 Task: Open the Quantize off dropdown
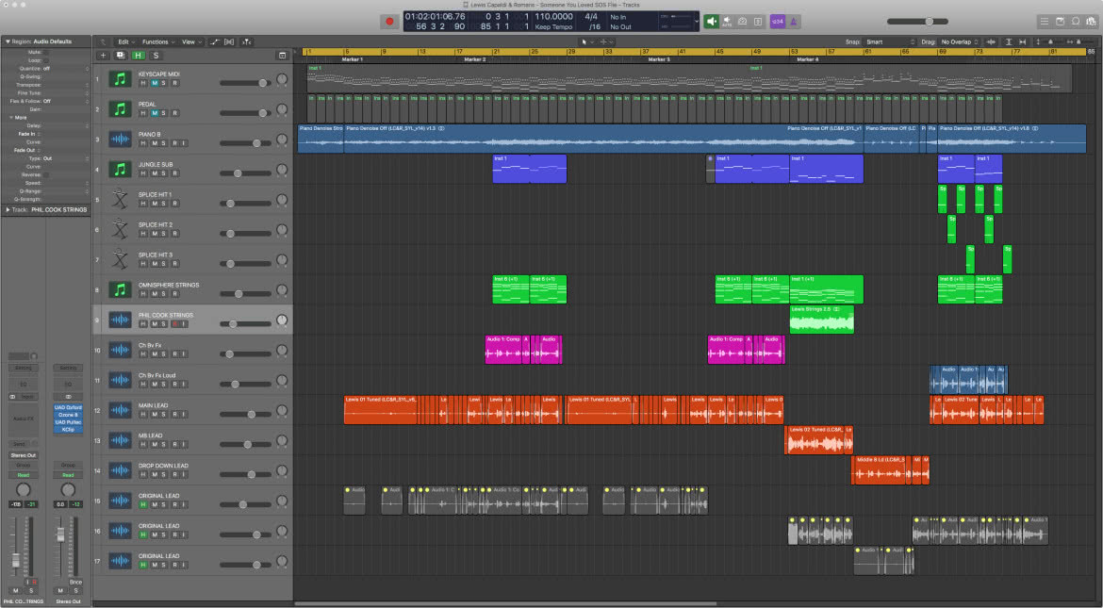coord(67,68)
